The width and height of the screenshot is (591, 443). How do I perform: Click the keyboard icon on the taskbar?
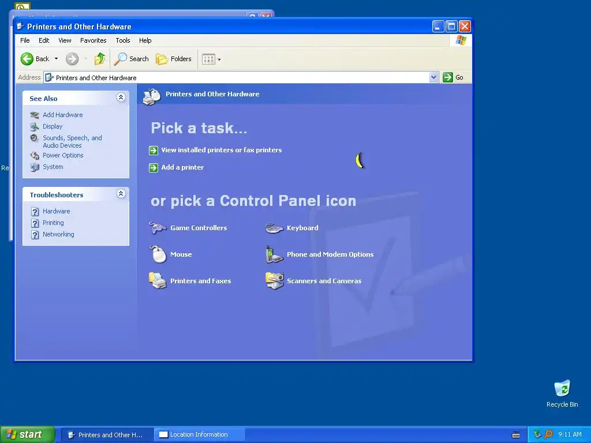pos(516,435)
